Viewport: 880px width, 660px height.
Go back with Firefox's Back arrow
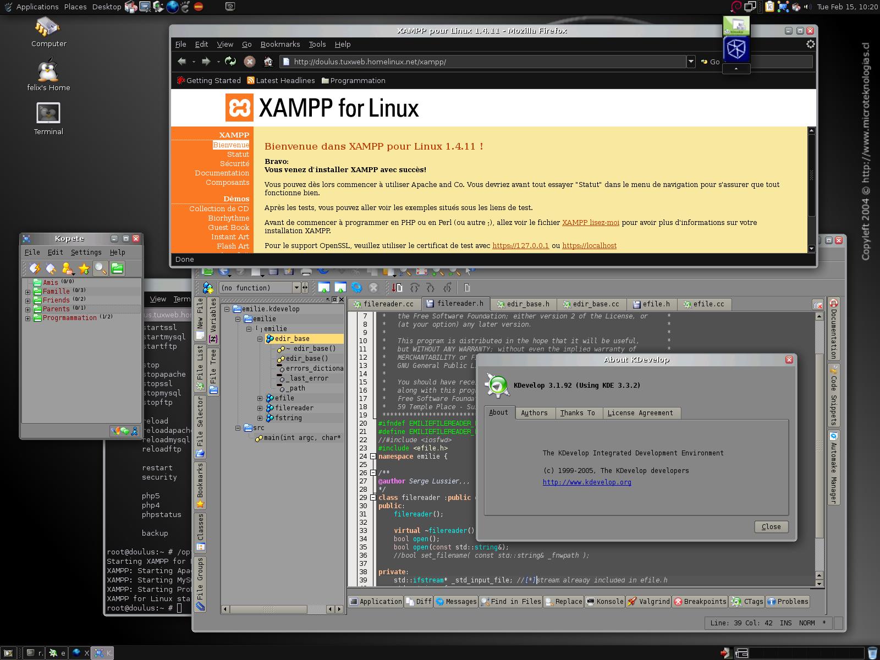(x=182, y=62)
